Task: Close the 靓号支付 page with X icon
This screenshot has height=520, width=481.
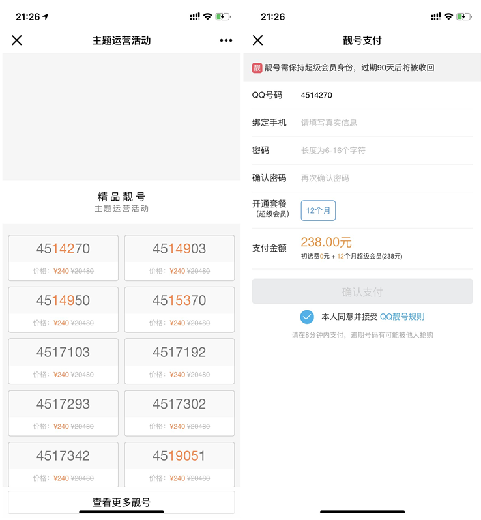Action: (x=257, y=40)
